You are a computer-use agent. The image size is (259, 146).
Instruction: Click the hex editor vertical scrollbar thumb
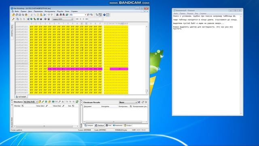(x=146, y=91)
